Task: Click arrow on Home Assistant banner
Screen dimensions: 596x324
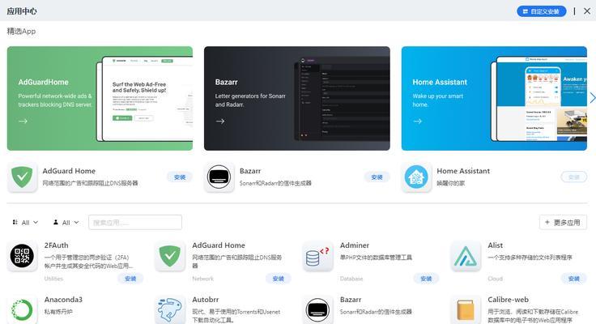Action: click(417, 121)
